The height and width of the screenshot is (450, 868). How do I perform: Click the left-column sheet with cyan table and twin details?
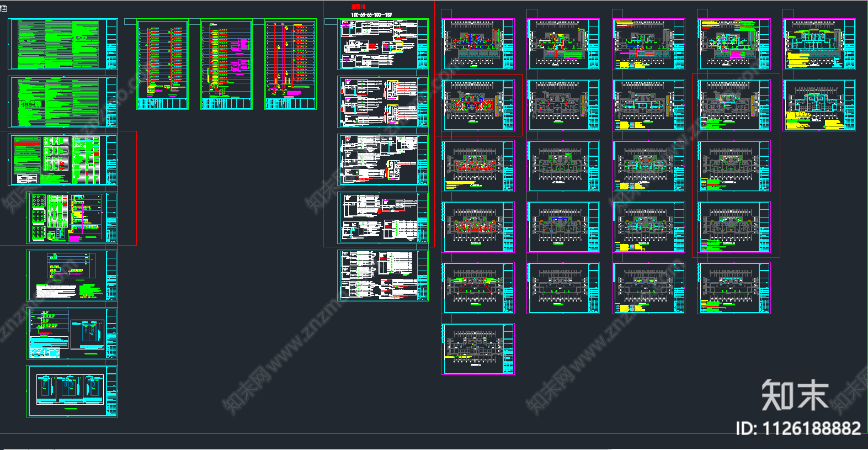click(x=72, y=333)
